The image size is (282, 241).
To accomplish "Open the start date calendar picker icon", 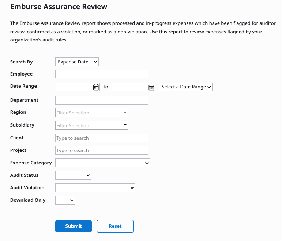I will click(96, 87).
